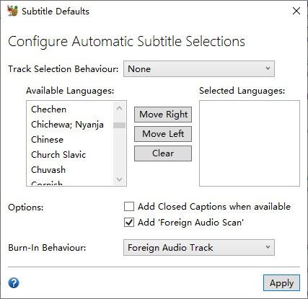308x299 pixels.
Task: Click the Move Right button
Action: [x=163, y=115]
